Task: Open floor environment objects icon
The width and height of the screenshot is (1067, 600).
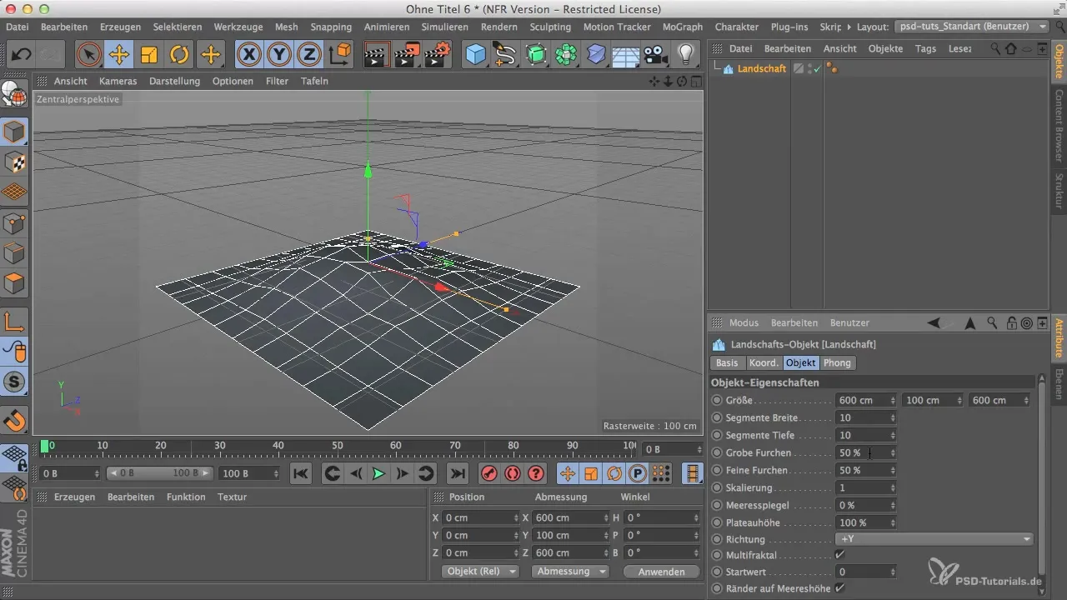Action: (x=626, y=55)
